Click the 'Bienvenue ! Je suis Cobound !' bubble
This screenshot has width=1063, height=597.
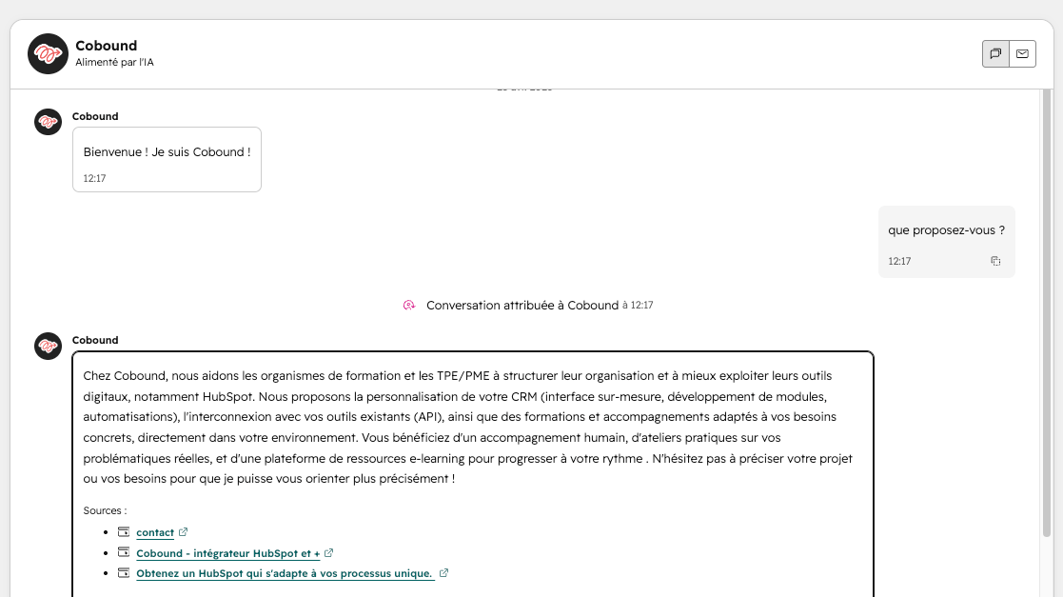coord(167,152)
